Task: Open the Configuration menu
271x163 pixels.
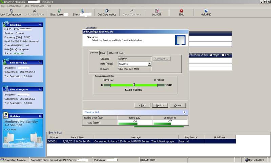Action: coord(14,6)
